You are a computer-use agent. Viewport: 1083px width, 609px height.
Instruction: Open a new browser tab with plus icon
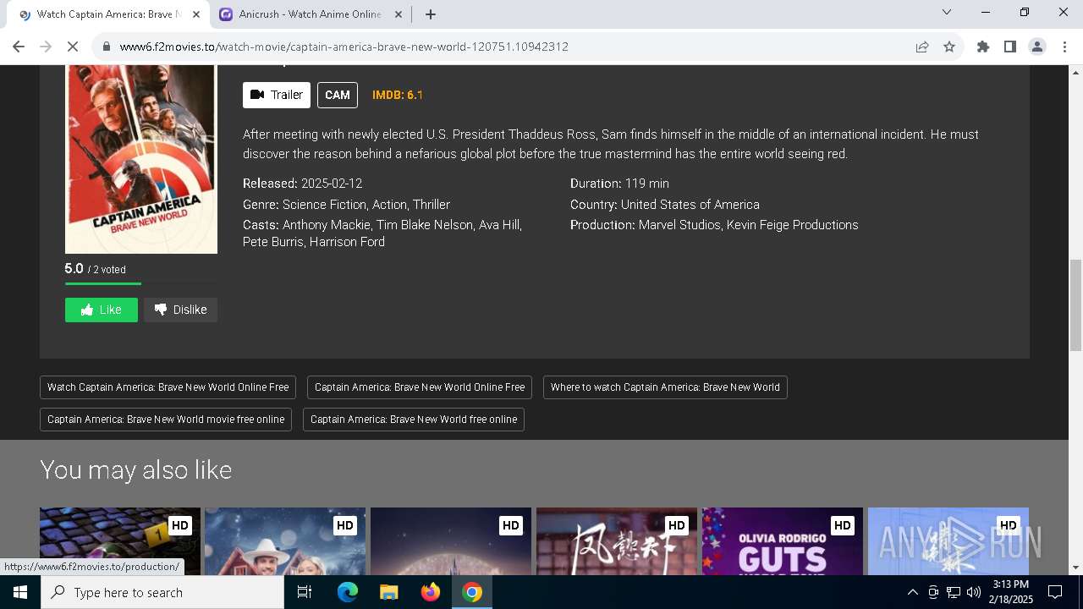(x=431, y=14)
